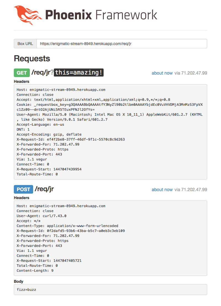The image size is (221, 306).
Task: Open the POST request's about now link
Action: click(162, 189)
